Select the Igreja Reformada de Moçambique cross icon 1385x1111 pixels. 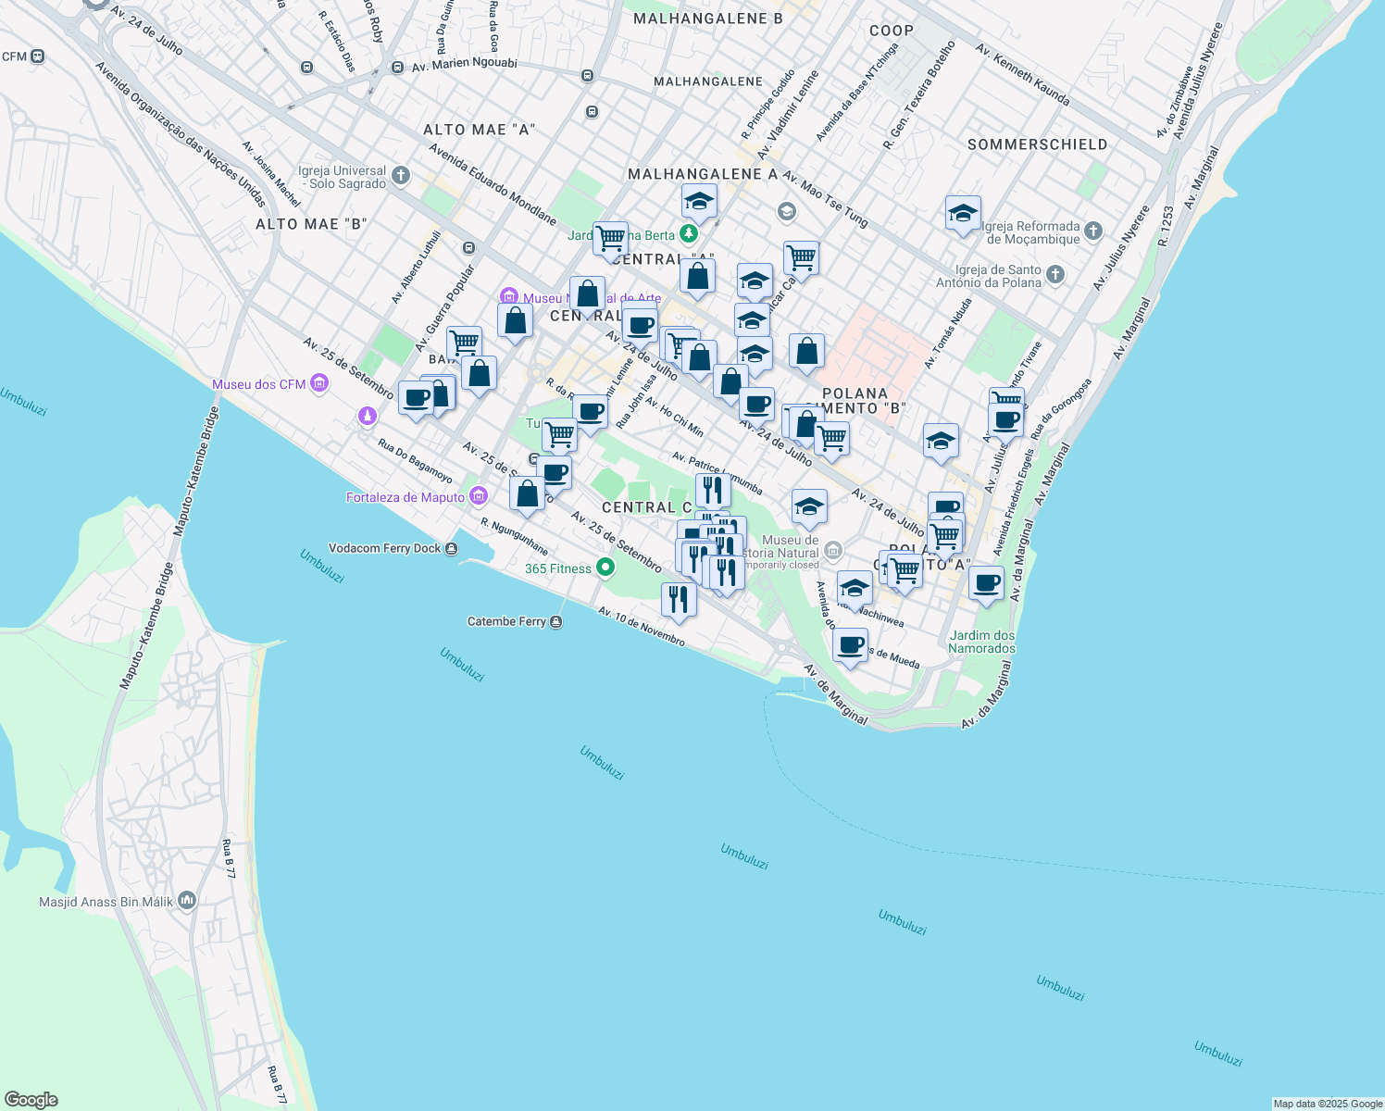point(1093,231)
